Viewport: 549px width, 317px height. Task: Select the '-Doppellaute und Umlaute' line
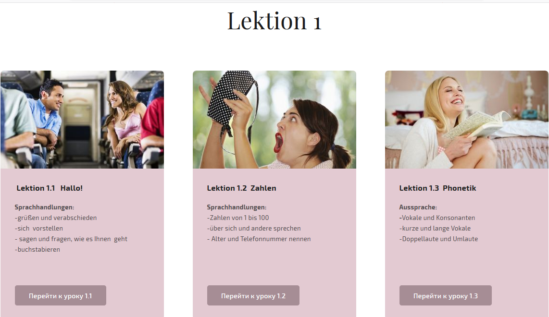click(x=438, y=239)
